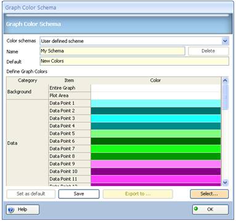Save the color schema
This screenshot has height=221, width=236.
[79, 194]
